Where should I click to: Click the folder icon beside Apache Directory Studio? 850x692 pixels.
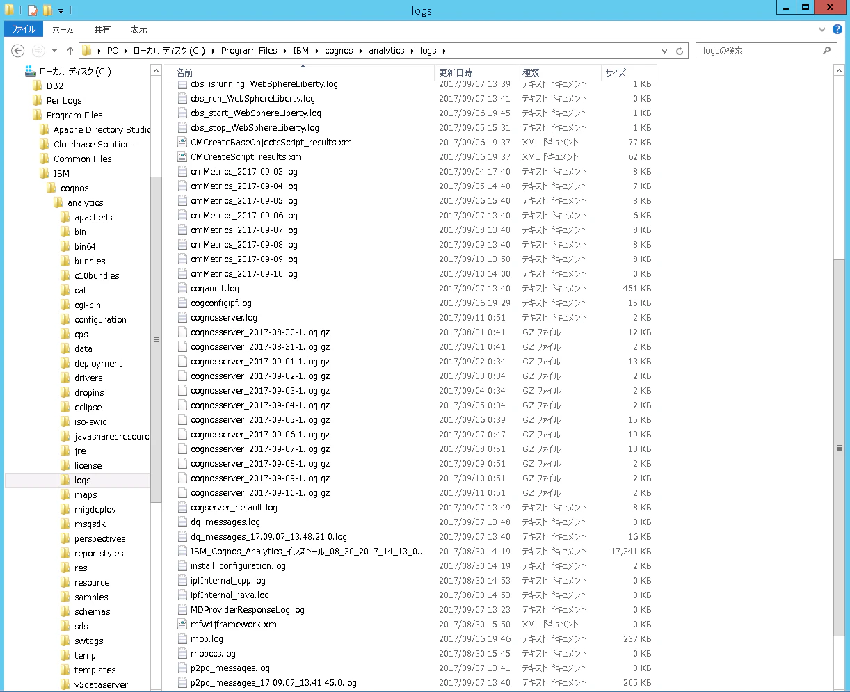[x=45, y=130]
